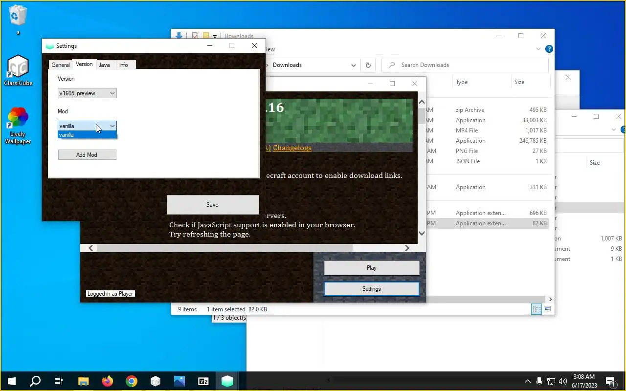Open the Photos app on taskbar
Viewport: 626px width, 391px height.
[179, 381]
